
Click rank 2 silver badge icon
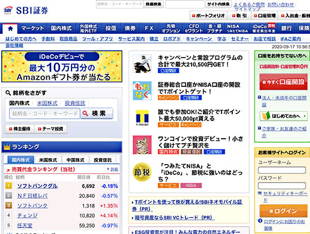(8, 196)
